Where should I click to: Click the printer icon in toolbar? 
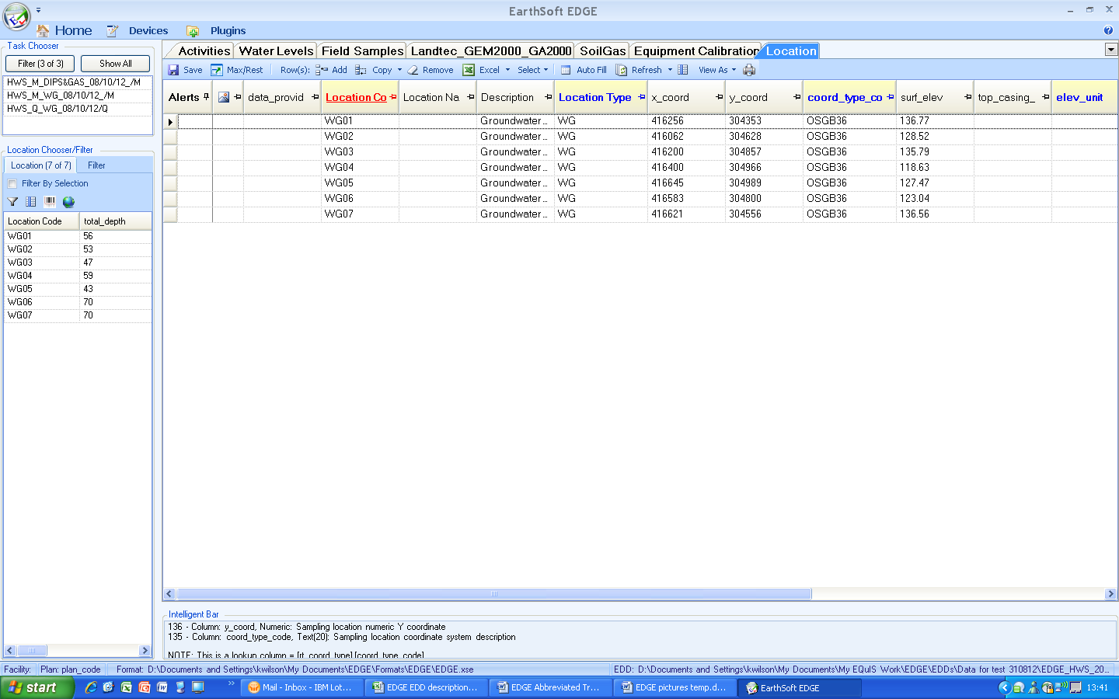[x=749, y=70]
